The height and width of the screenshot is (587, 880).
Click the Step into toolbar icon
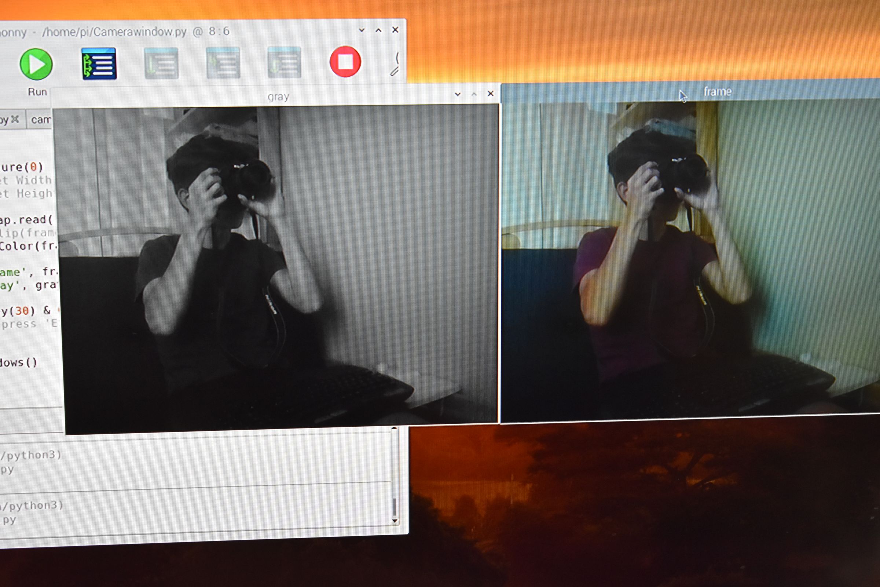click(223, 62)
